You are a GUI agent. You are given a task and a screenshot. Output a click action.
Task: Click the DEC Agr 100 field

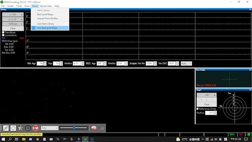point(100,64)
